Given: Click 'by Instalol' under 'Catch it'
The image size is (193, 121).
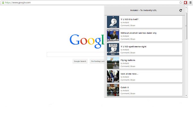Looking at the screenshot, I should pos(125,90).
